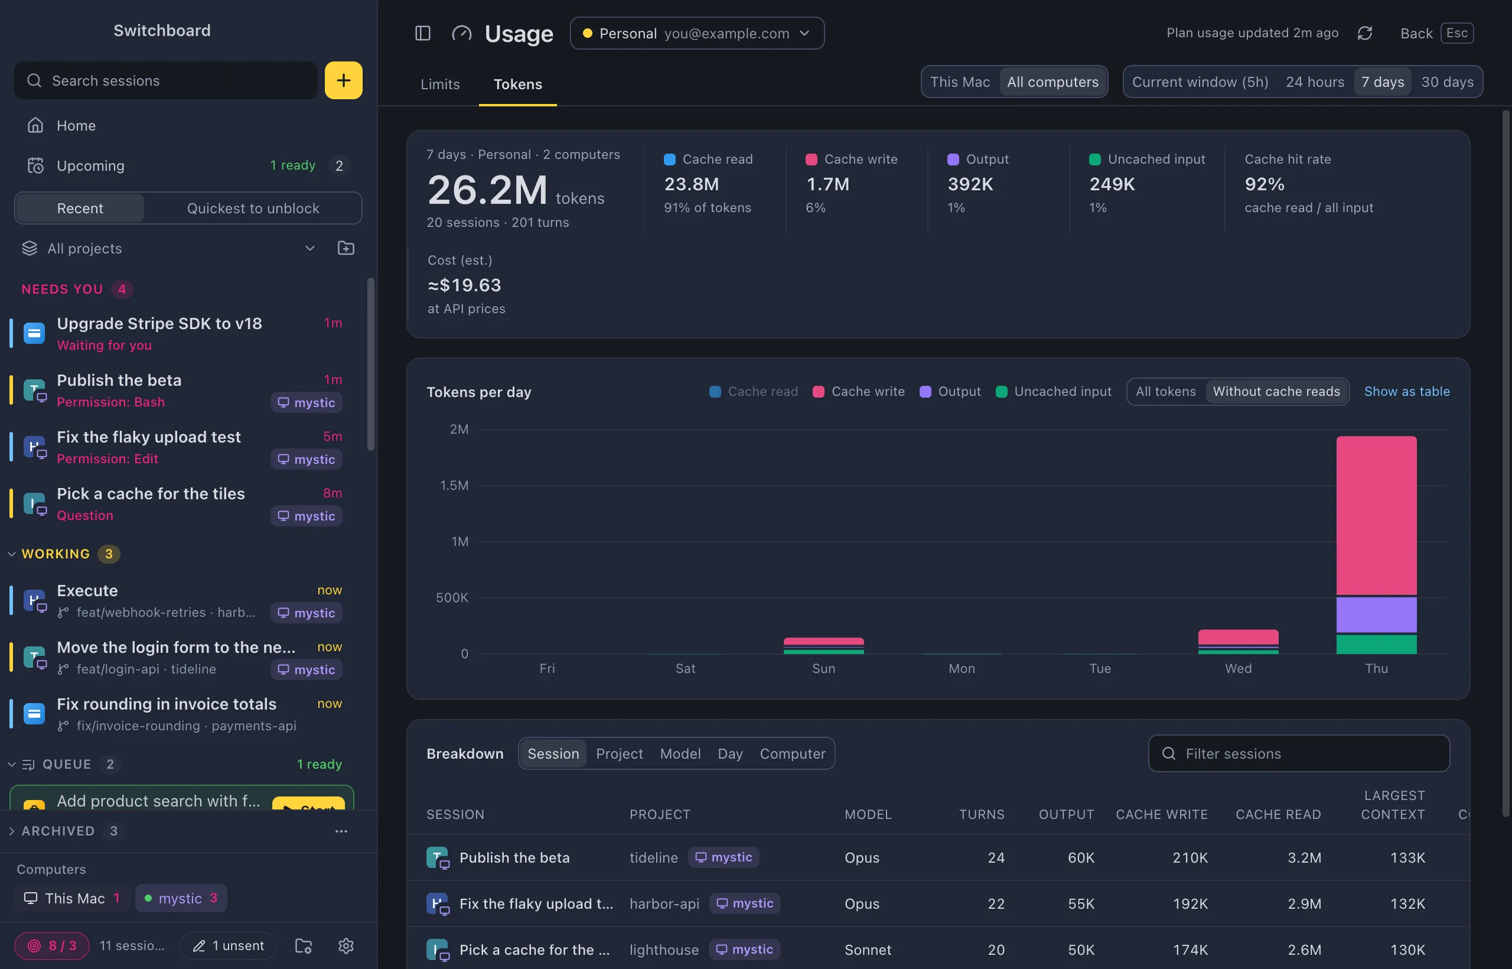Toggle the sidebar panel icon beside Usage
The image size is (1512, 969).
(423, 33)
